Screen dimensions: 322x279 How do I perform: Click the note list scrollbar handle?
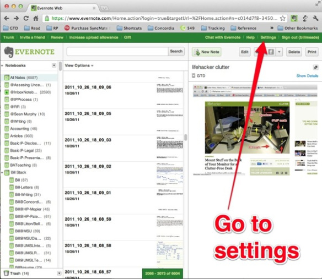186,138
